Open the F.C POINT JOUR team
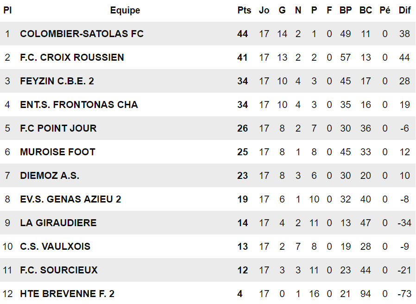The width and height of the screenshot is (416, 304). point(58,128)
